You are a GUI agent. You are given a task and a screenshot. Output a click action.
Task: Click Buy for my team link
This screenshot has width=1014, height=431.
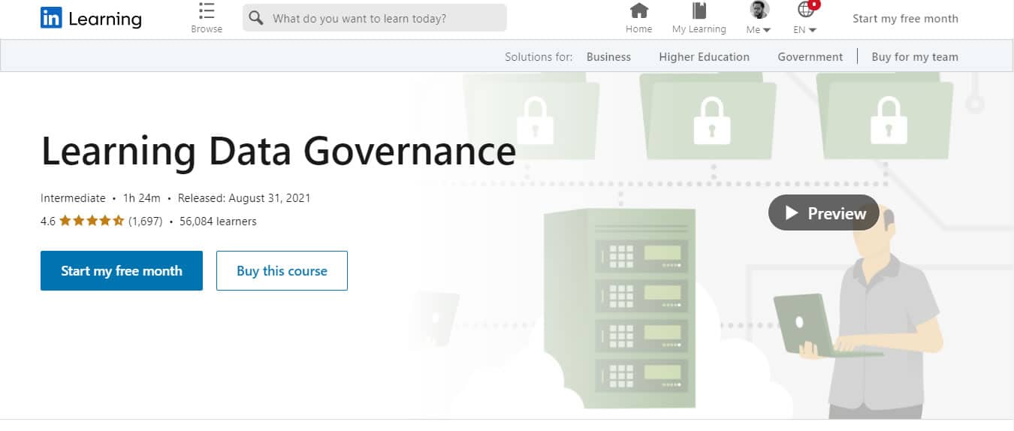[x=914, y=57]
